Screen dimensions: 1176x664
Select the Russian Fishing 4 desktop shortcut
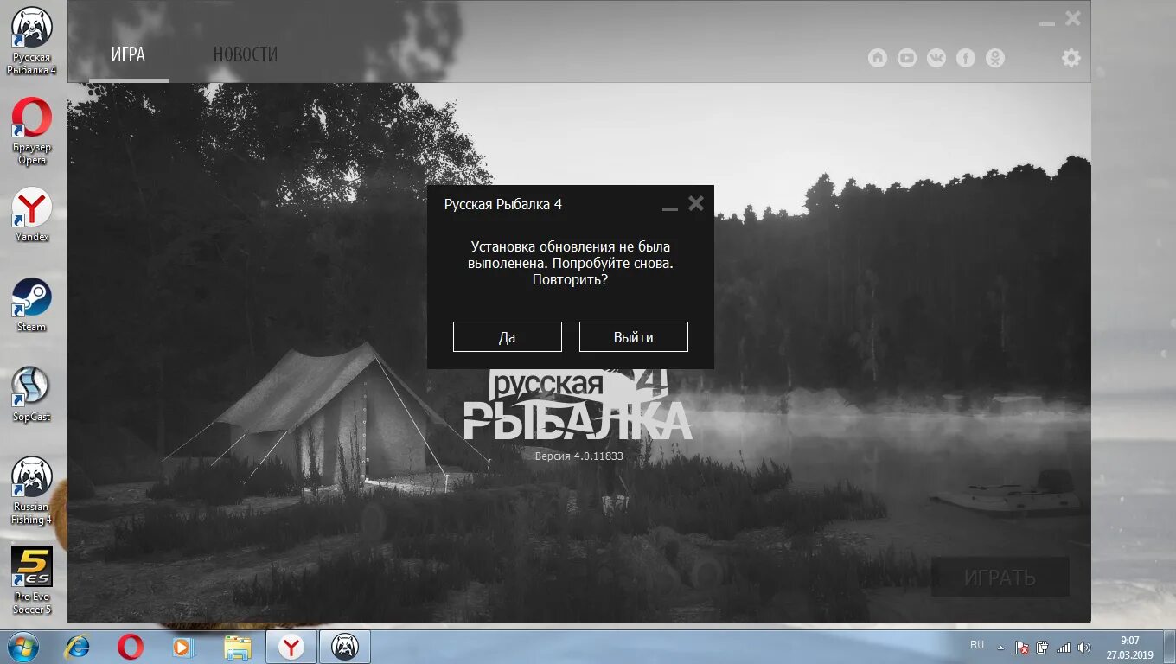tap(32, 491)
